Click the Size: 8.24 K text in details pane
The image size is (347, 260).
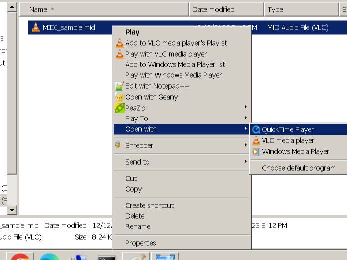pyautogui.click(x=93, y=237)
